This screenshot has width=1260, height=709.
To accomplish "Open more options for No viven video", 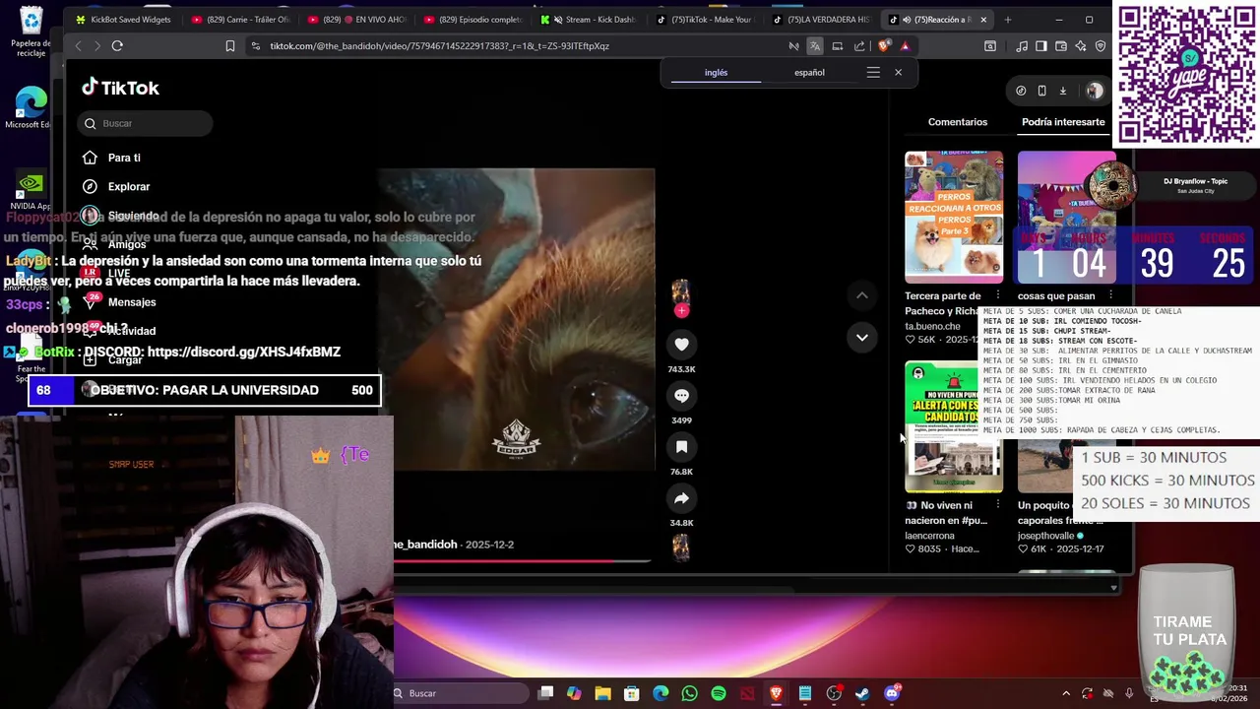I will [x=997, y=505].
